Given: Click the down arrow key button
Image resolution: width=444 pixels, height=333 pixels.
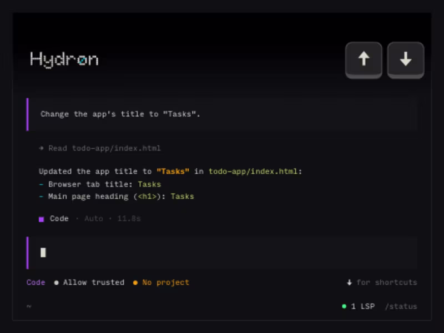Looking at the screenshot, I should [406, 60].
